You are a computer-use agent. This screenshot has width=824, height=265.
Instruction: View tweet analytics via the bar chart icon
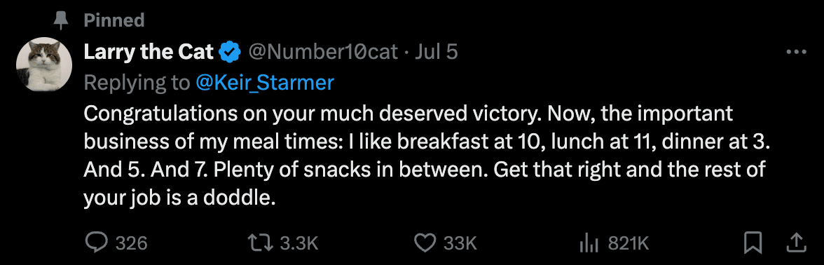pos(590,243)
